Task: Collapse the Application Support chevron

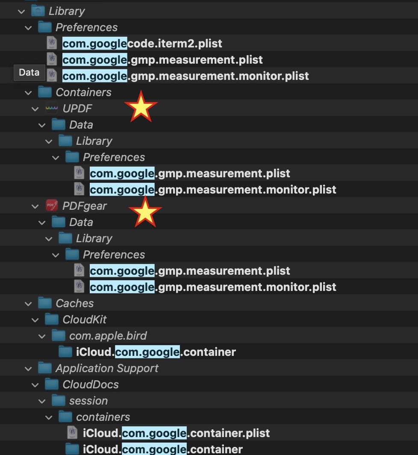Action: point(28,369)
